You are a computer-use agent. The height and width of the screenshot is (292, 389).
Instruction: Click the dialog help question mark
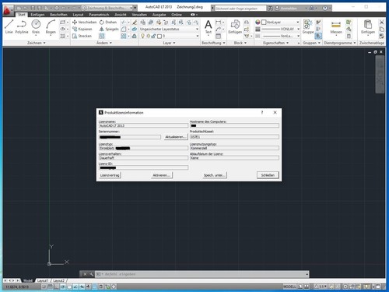point(262,112)
